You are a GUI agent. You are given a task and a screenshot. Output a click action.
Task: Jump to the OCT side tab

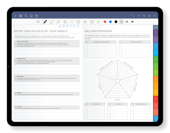[156, 106]
